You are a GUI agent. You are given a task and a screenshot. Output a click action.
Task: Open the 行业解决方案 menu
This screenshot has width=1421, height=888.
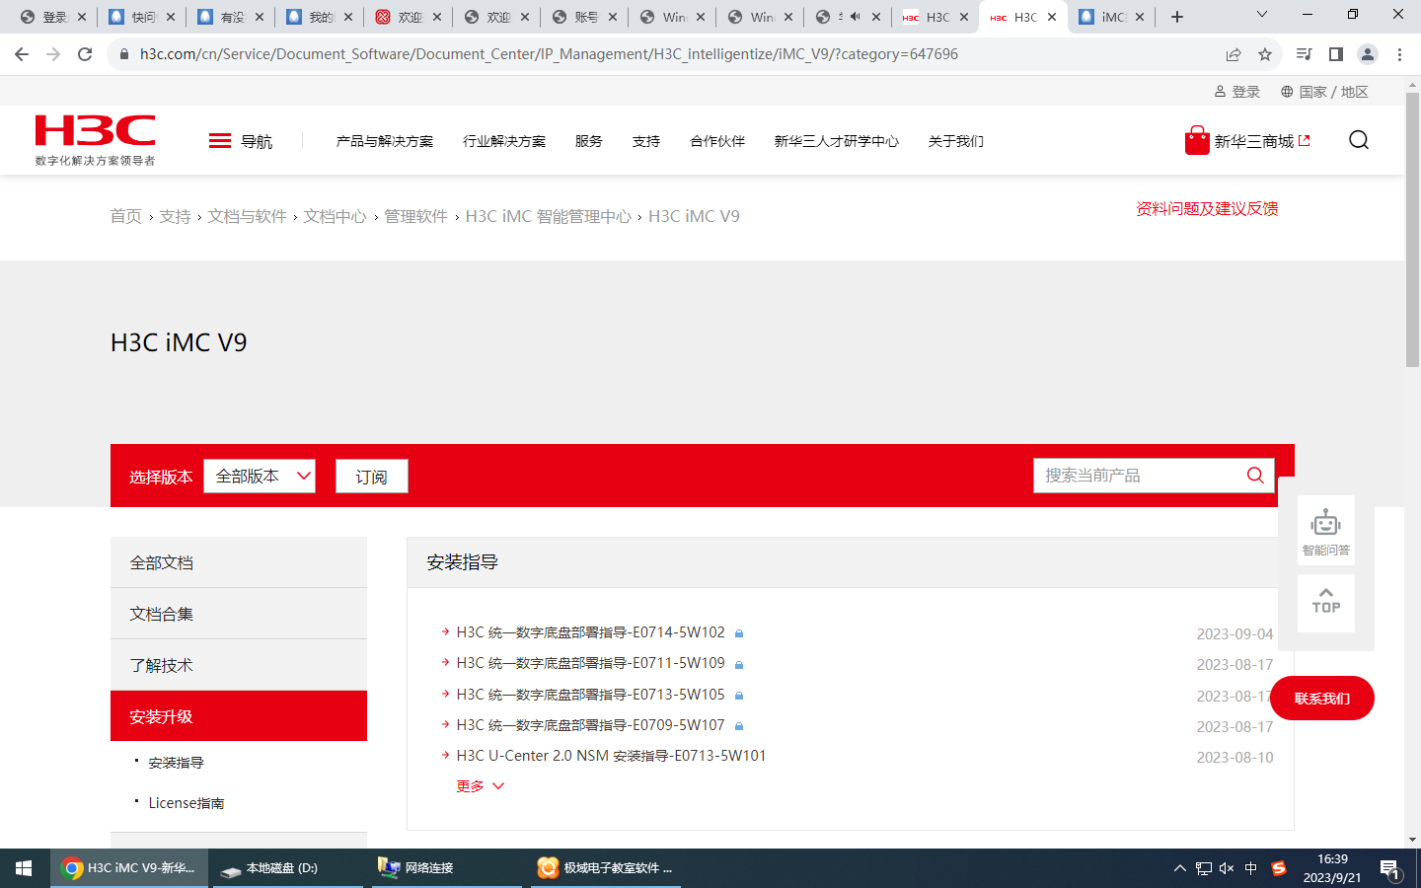click(x=504, y=141)
